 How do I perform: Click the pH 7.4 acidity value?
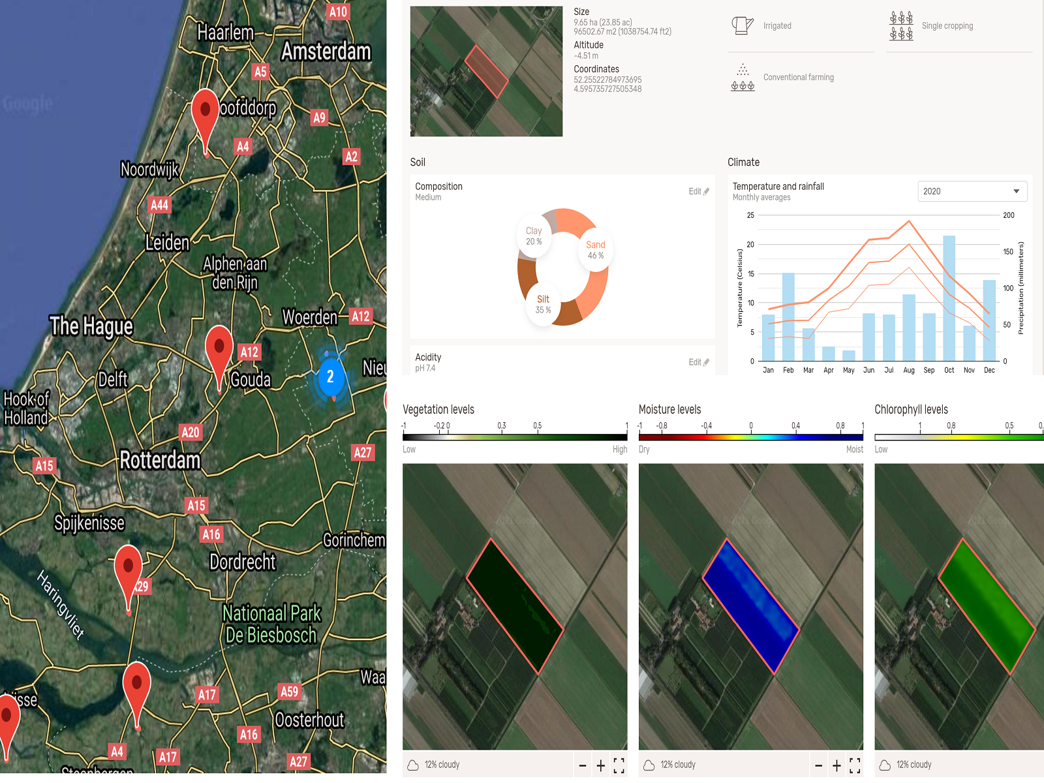tap(425, 368)
